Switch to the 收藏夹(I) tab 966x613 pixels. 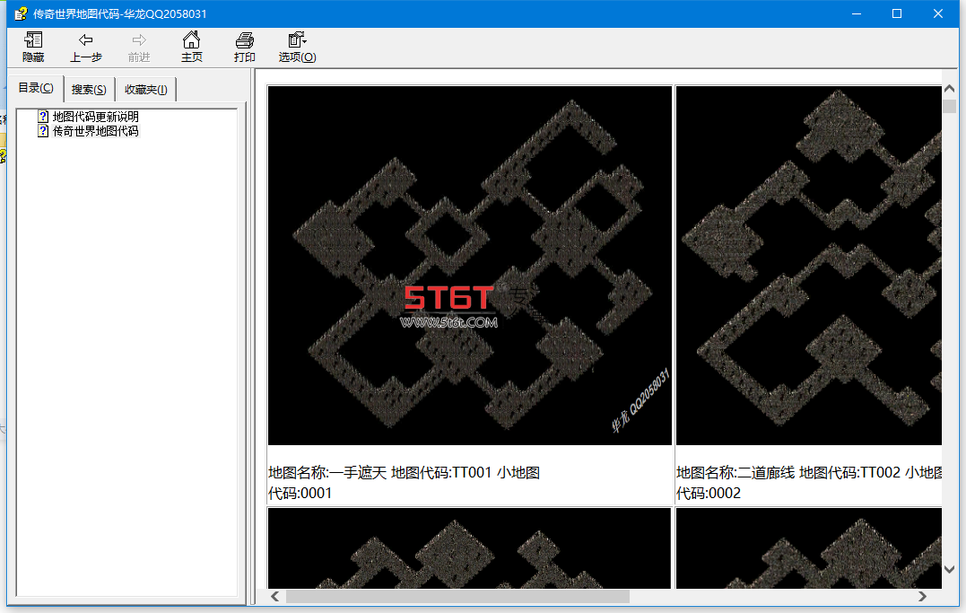point(146,90)
